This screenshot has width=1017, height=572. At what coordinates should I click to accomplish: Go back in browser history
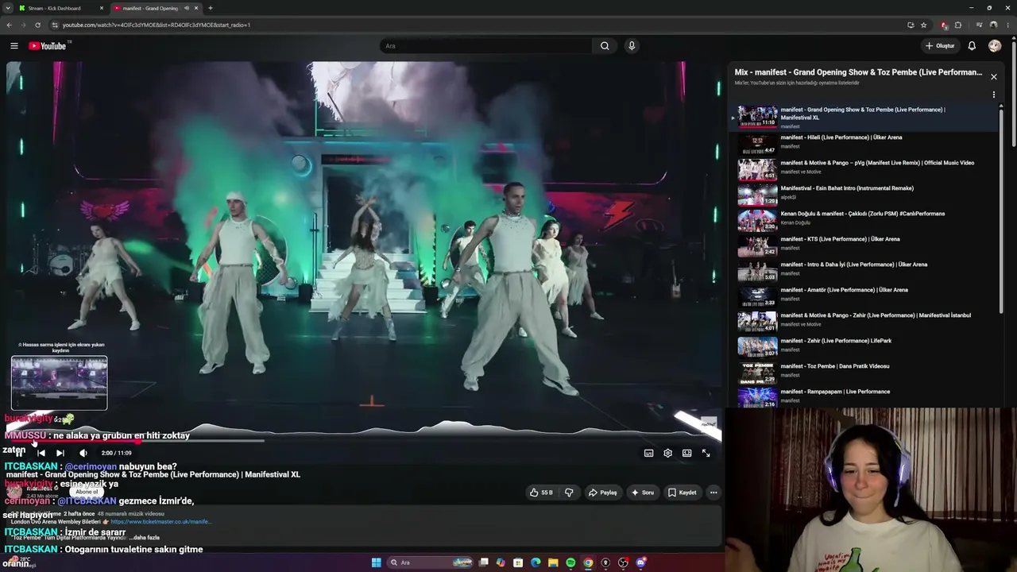click(x=9, y=25)
